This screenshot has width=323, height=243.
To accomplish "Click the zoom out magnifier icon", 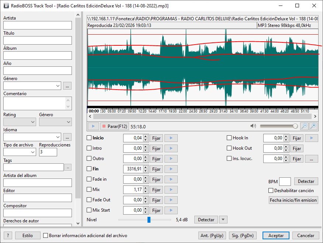I will pos(304,126).
